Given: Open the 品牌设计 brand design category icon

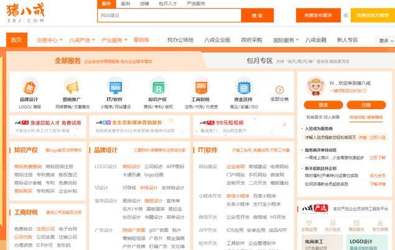Looking at the screenshot, I should coord(29,86).
